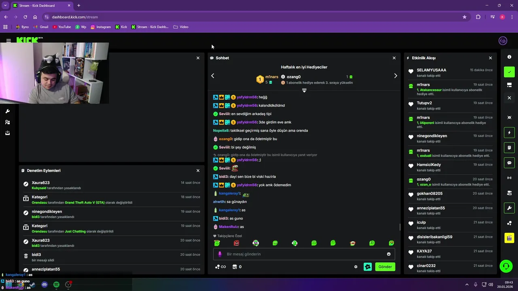The image size is (518, 291).
Task: Open the shop icon showing 0
Action: [236, 267]
